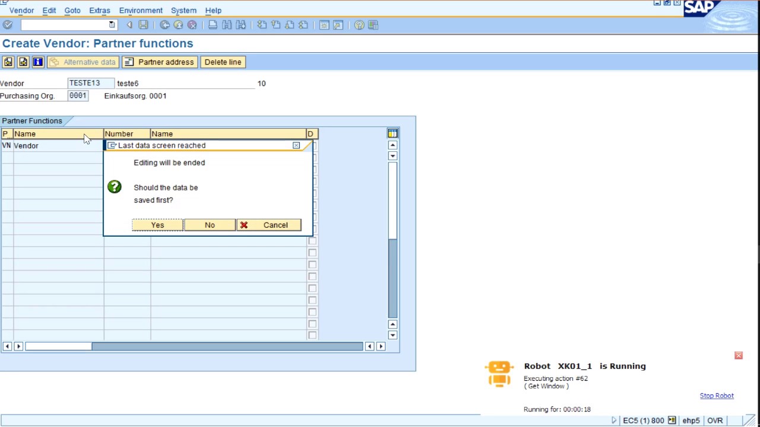Viewport: 760px width, 427px height.
Task: Open the Environment menu
Action: tap(141, 10)
